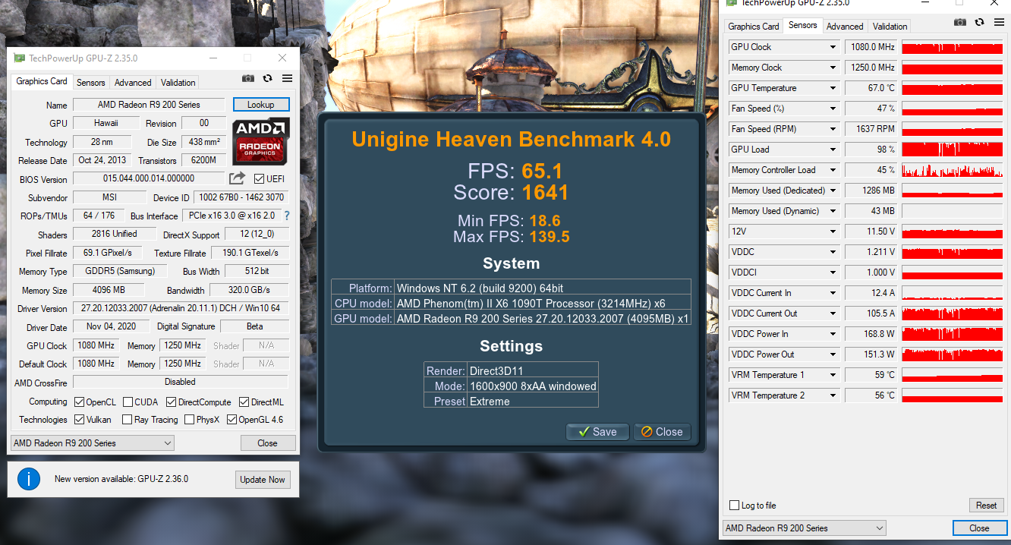Click refresh icon in left GPU-Z window
This screenshot has height=545, width=1011.
(267, 78)
